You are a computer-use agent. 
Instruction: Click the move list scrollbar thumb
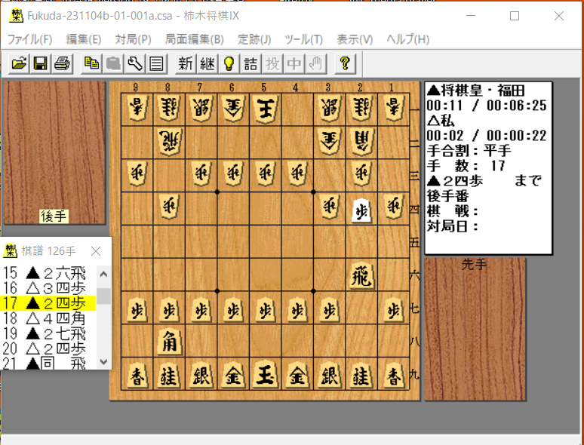point(103,296)
